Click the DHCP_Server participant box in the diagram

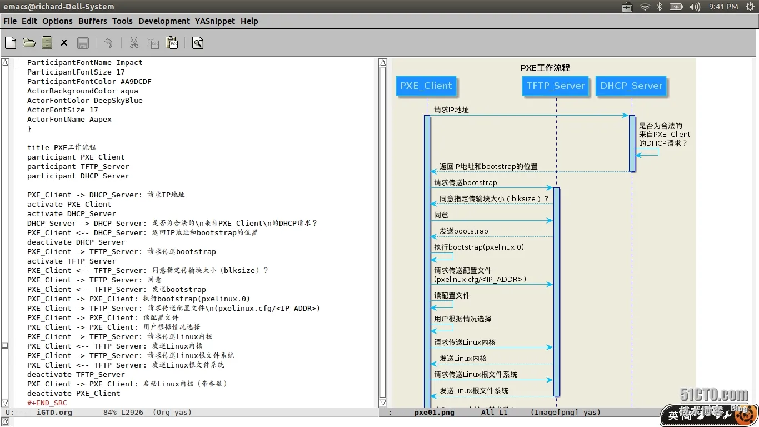point(631,86)
